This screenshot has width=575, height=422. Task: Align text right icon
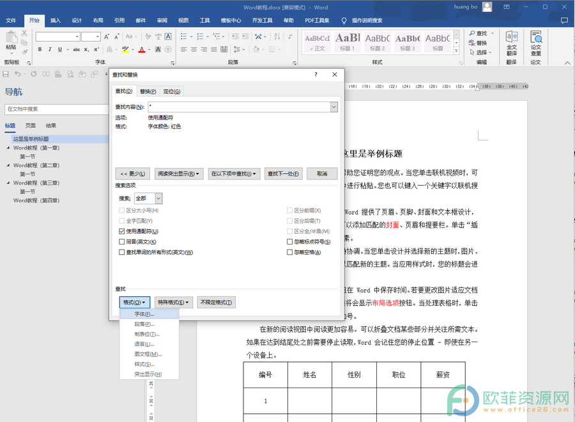(204, 49)
